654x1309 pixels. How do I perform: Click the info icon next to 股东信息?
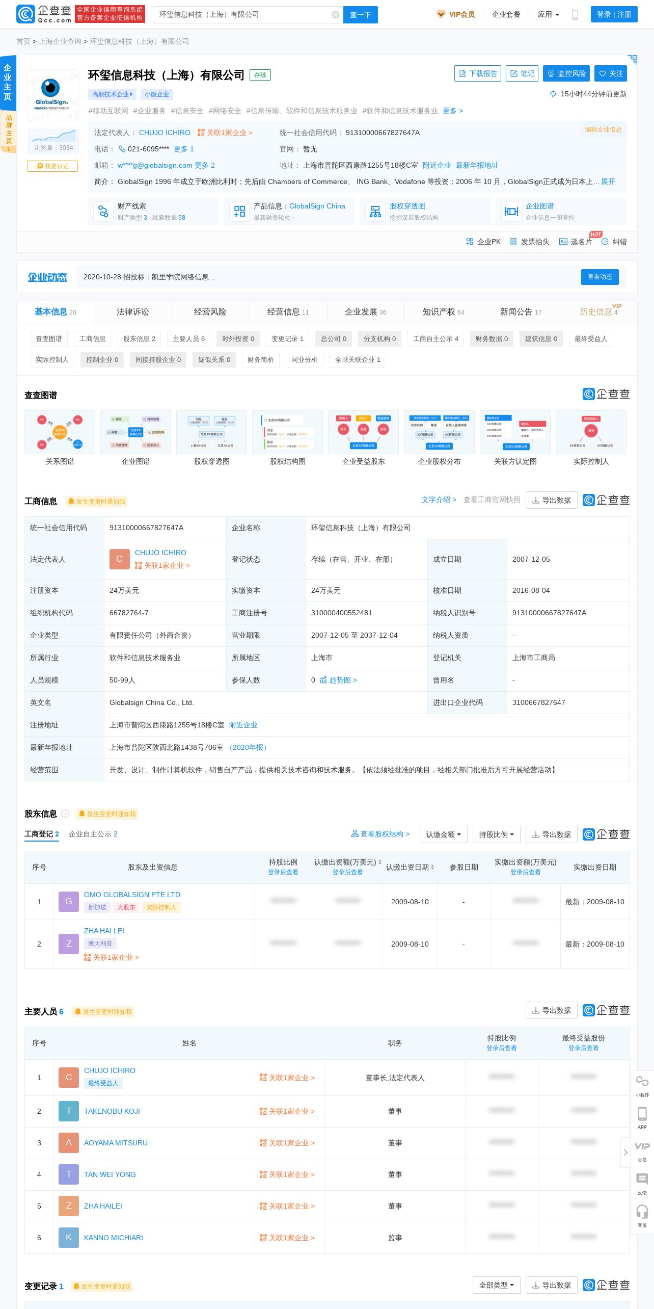pyautogui.click(x=65, y=814)
